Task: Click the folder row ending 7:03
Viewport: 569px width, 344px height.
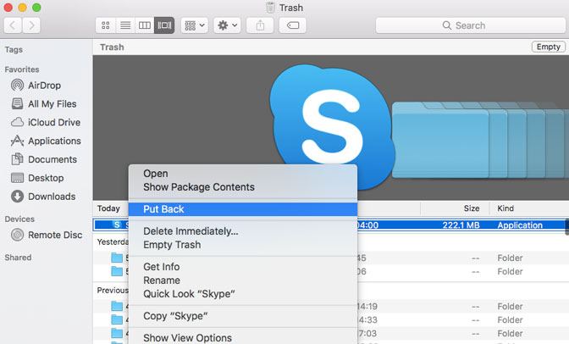Action: click(331, 333)
